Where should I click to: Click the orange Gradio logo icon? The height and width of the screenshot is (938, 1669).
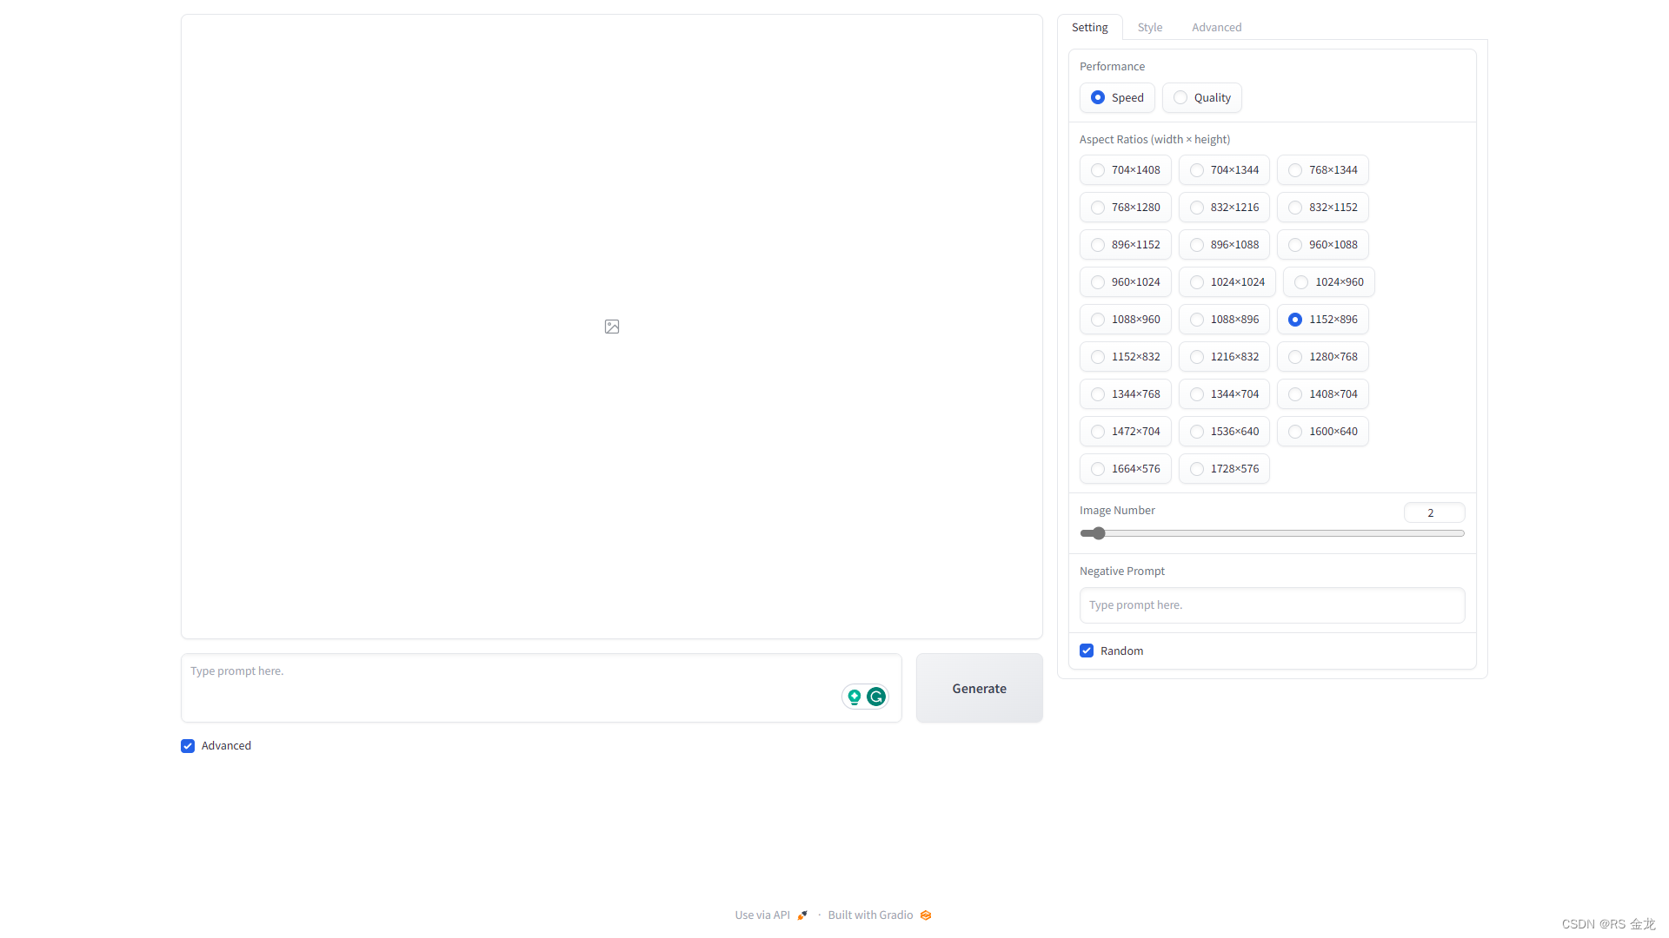coord(926,915)
